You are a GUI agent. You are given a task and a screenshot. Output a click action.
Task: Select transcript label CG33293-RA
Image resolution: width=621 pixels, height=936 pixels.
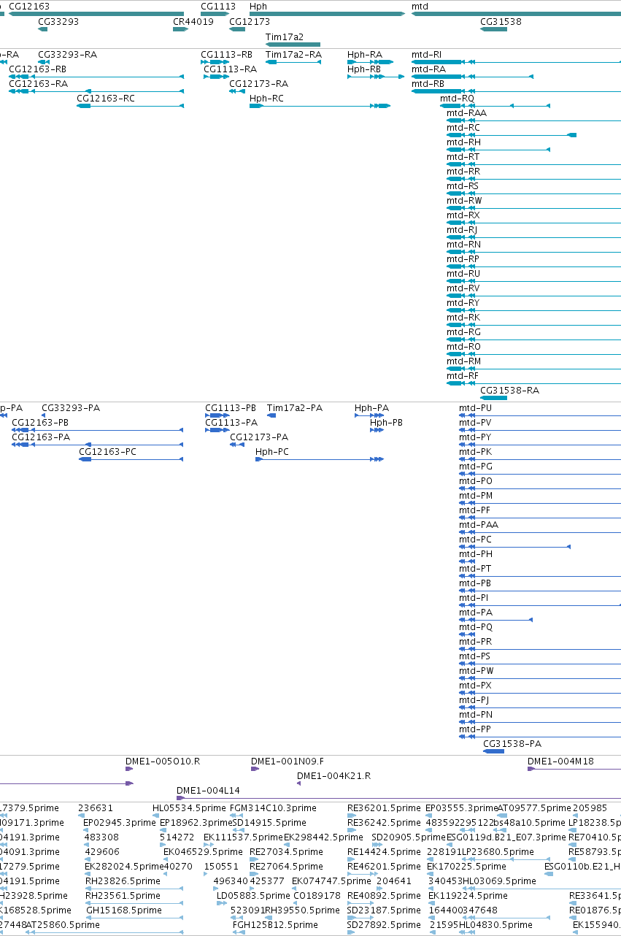(67, 55)
